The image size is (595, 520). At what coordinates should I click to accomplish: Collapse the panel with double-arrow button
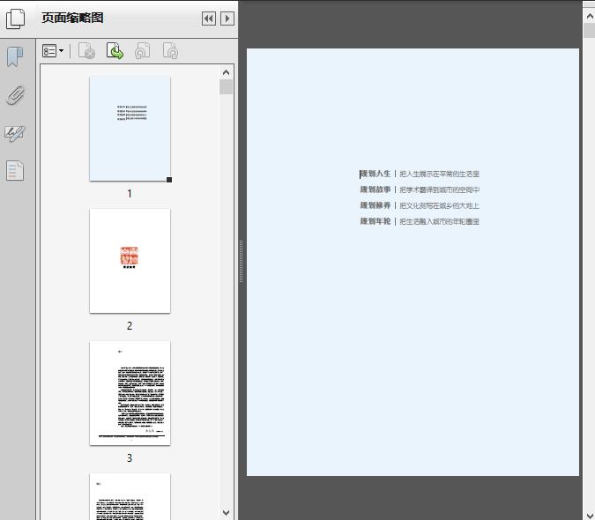click(x=209, y=19)
